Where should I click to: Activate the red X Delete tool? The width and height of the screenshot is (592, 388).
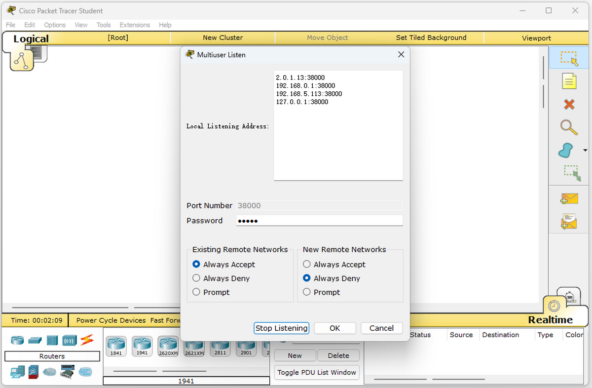pyautogui.click(x=569, y=104)
